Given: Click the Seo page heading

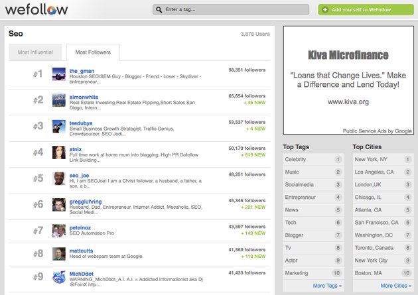Looking at the screenshot, I should point(16,34).
